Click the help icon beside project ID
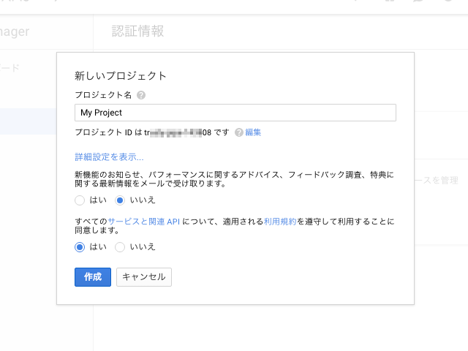 click(239, 132)
